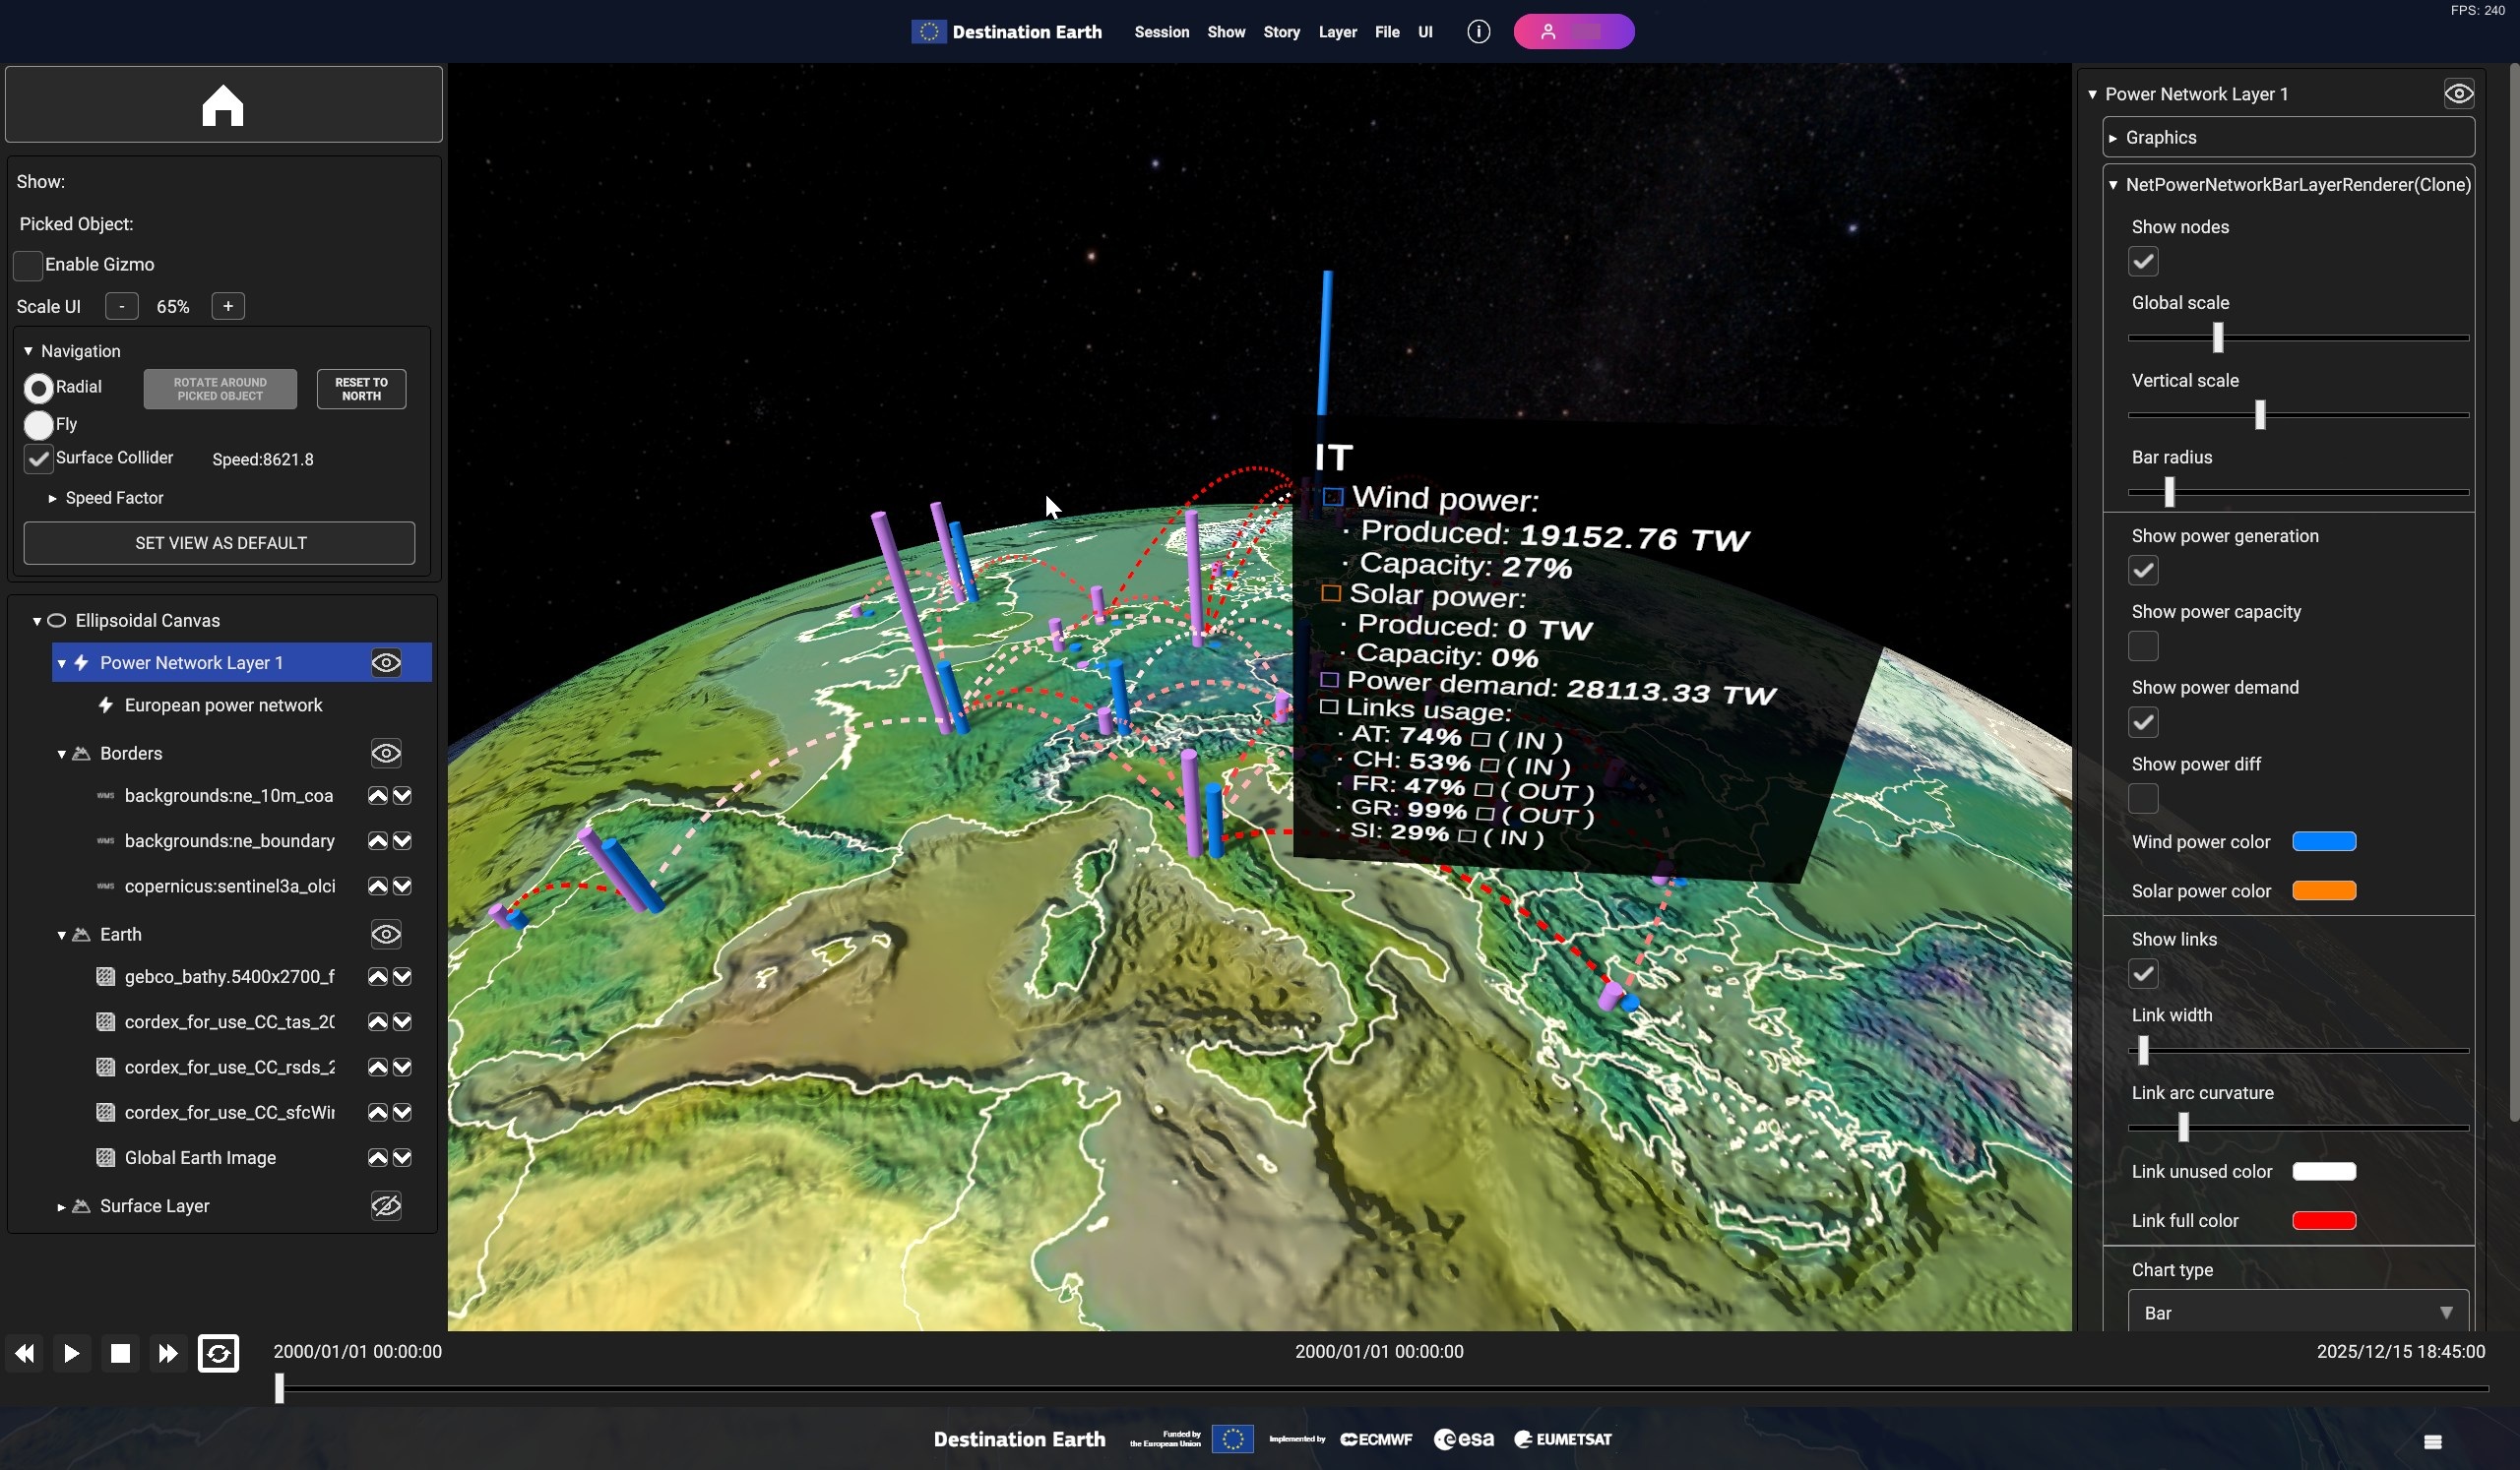Move gebco_bathy layer up with arrow
2520x1470 pixels.
click(377, 977)
